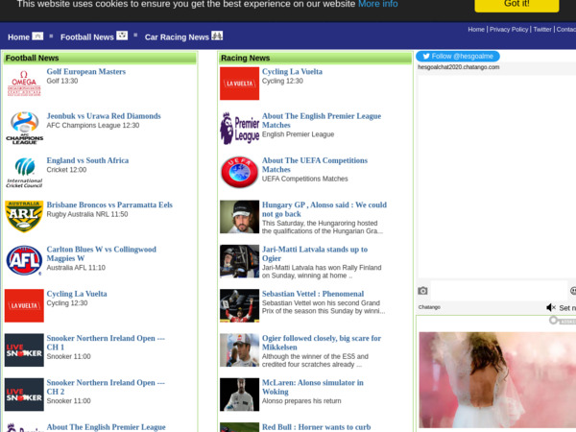576x432 pixels.
Task: Open the Home menu item
Action: (18, 37)
